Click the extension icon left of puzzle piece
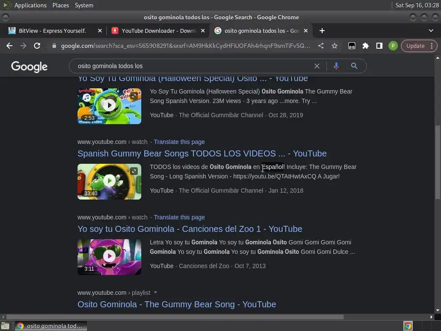Image resolution: width=441 pixels, height=331 pixels. [x=351, y=46]
